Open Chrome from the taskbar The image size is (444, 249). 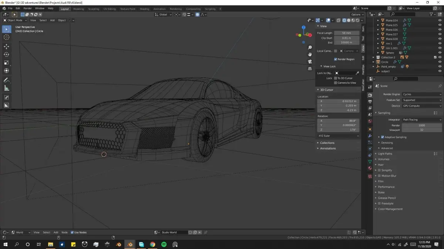tap(152, 244)
